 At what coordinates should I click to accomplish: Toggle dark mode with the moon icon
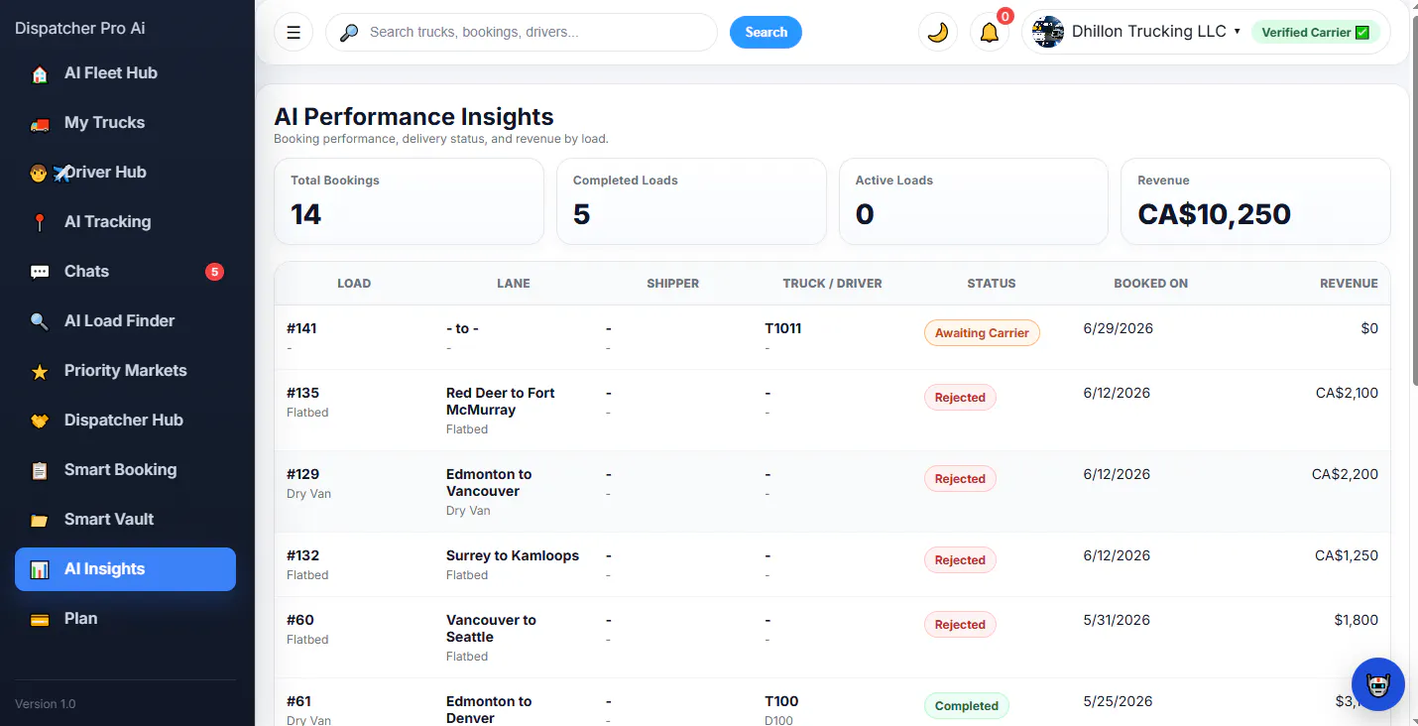point(937,32)
